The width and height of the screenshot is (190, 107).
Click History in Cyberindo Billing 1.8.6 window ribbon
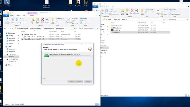(x=75, y=23)
